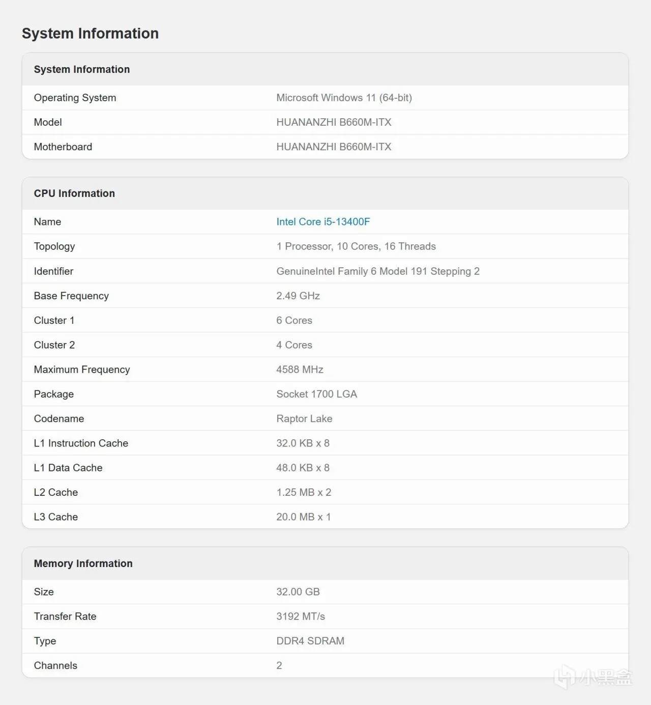Click the DDR4 SDRAM type value

point(310,641)
